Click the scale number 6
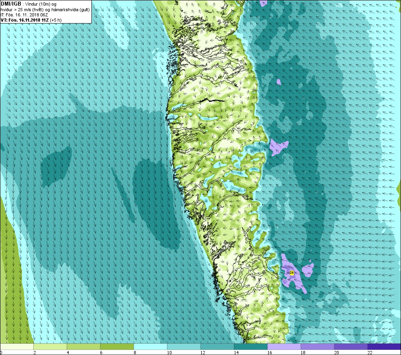This screenshot has width=401, height=355. coord(101,353)
